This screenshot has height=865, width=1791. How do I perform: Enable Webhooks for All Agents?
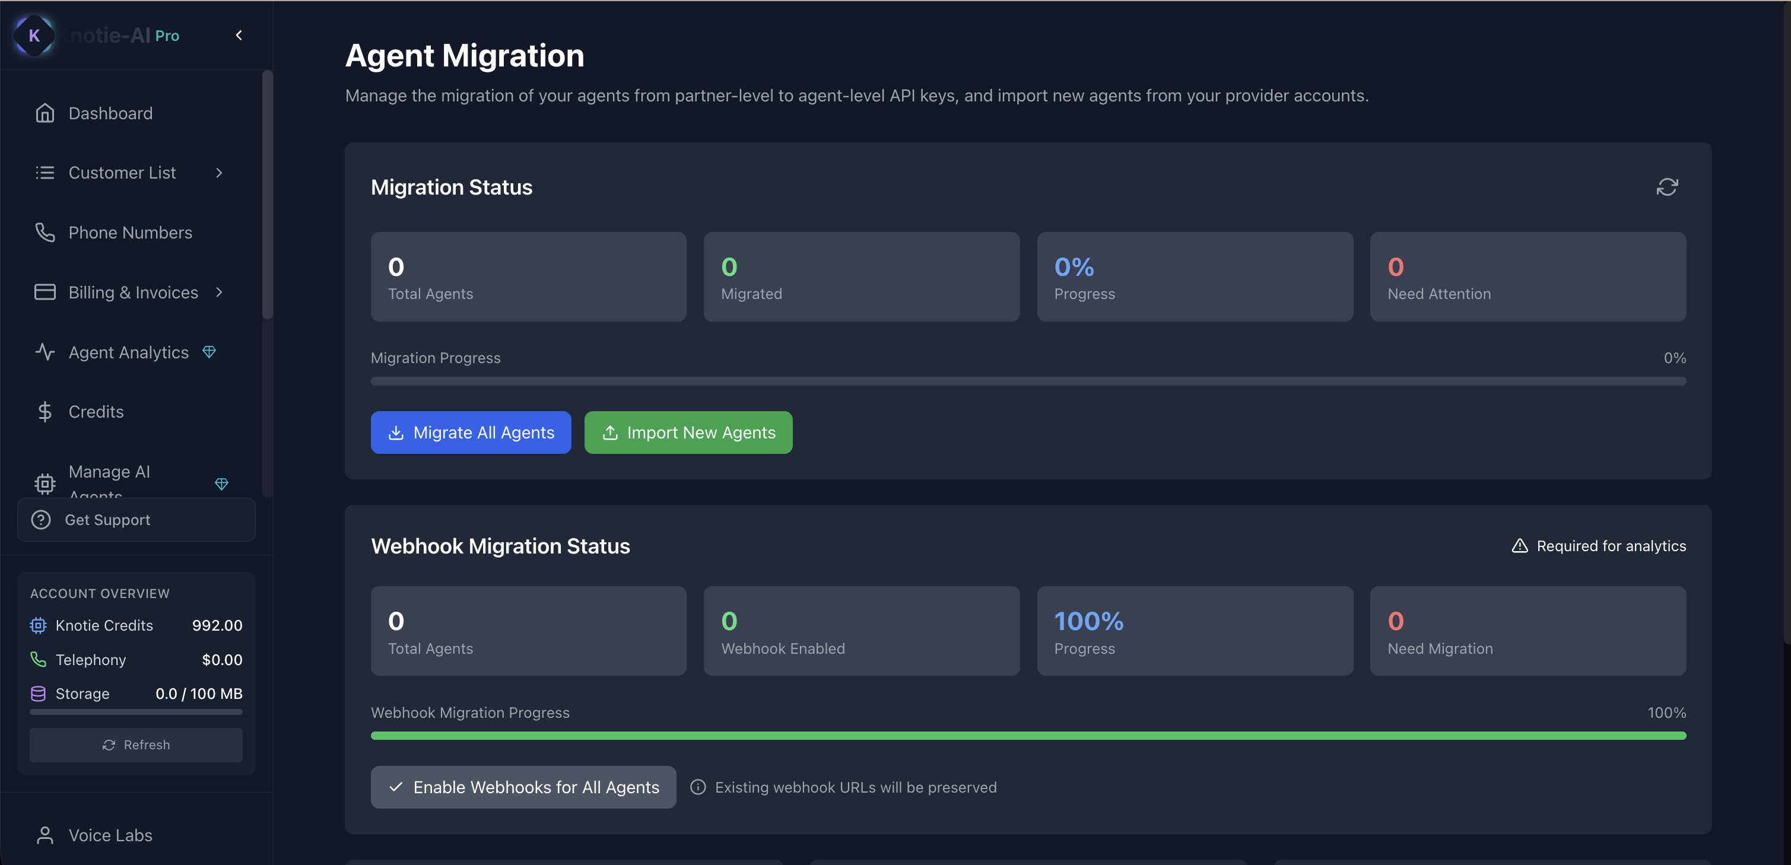coord(523,787)
